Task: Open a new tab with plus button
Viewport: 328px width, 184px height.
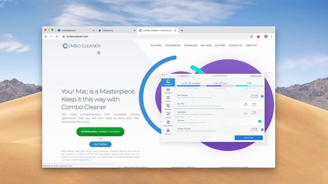Action: pos(182,31)
